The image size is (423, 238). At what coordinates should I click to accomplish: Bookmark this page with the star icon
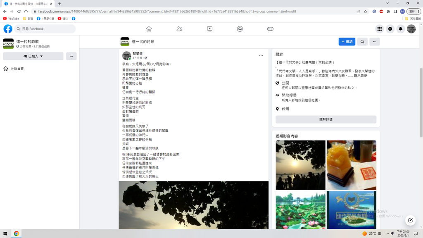(x=366, y=12)
